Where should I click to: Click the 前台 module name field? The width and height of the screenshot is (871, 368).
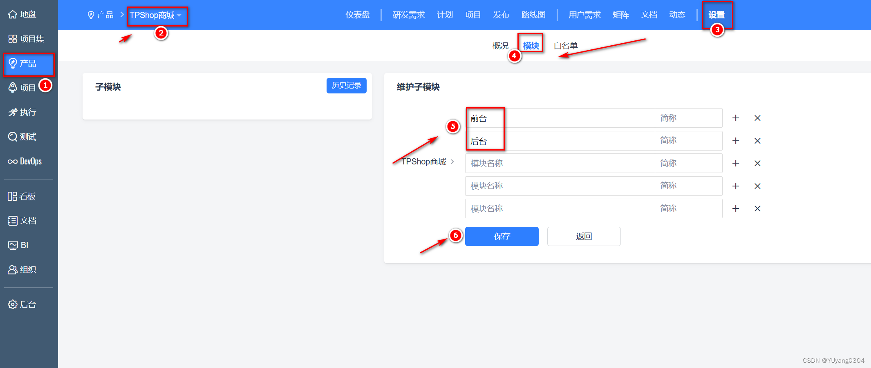pyautogui.click(x=560, y=118)
